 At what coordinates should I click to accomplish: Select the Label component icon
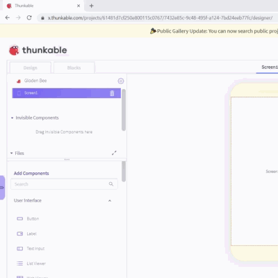point(20,234)
